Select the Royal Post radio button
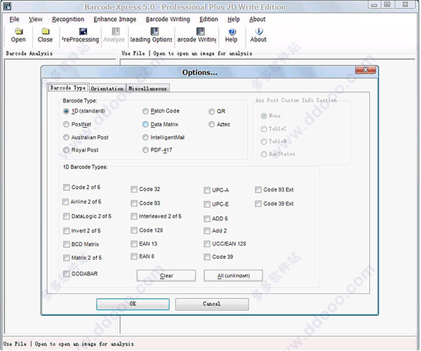The width and height of the screenshot is (421, 351). (x=66, y=150)
